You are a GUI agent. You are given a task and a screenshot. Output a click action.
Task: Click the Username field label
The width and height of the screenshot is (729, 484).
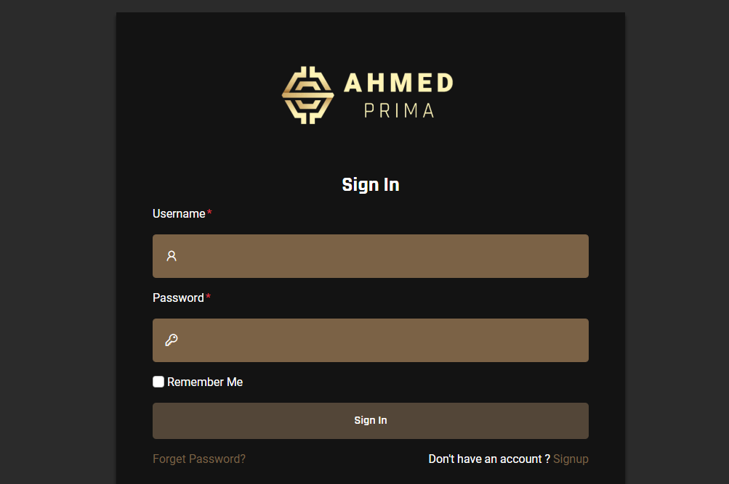pos(179,214)
